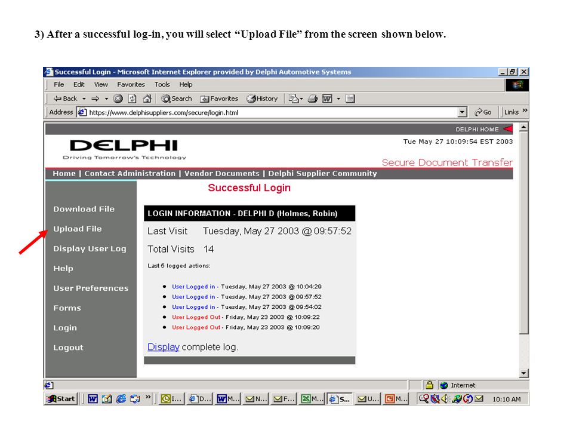Select Login in the sidebar

coord(65,328)
